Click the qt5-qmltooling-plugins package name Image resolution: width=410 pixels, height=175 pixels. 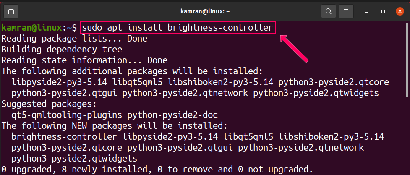tap(67, 115)
